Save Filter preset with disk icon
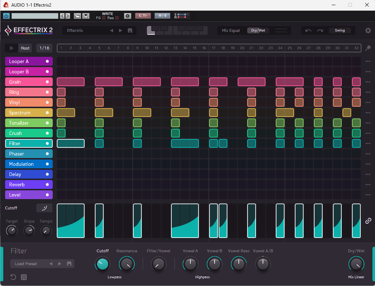The height and width of the screenshot is (286, 375). click(x=69, y=264)
